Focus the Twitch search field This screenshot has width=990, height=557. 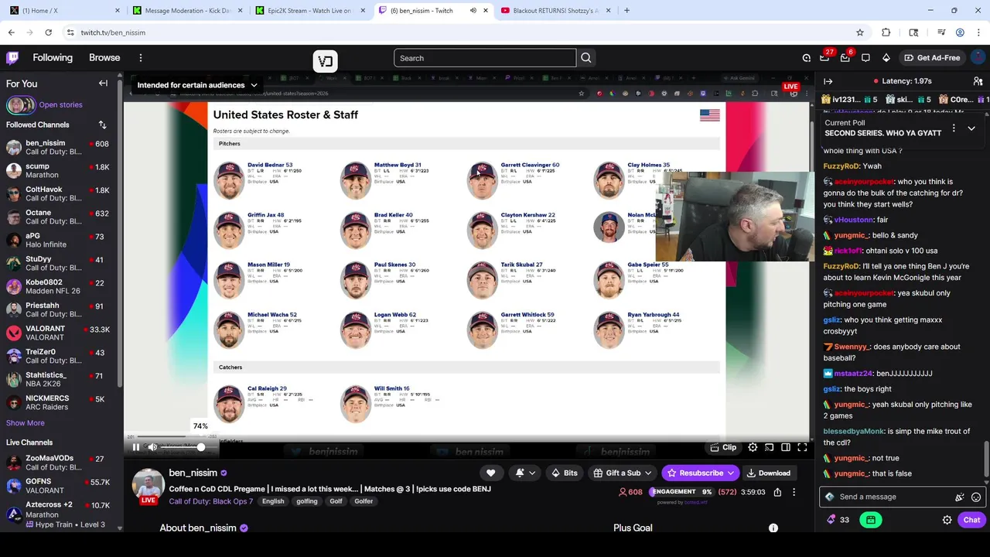pyautogui.click(x=485, y=58)
